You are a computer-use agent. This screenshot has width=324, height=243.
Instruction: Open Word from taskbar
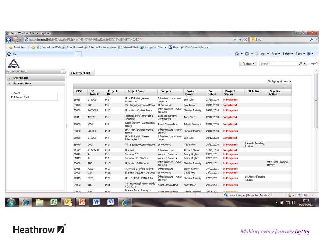click(x=96, y=202)
